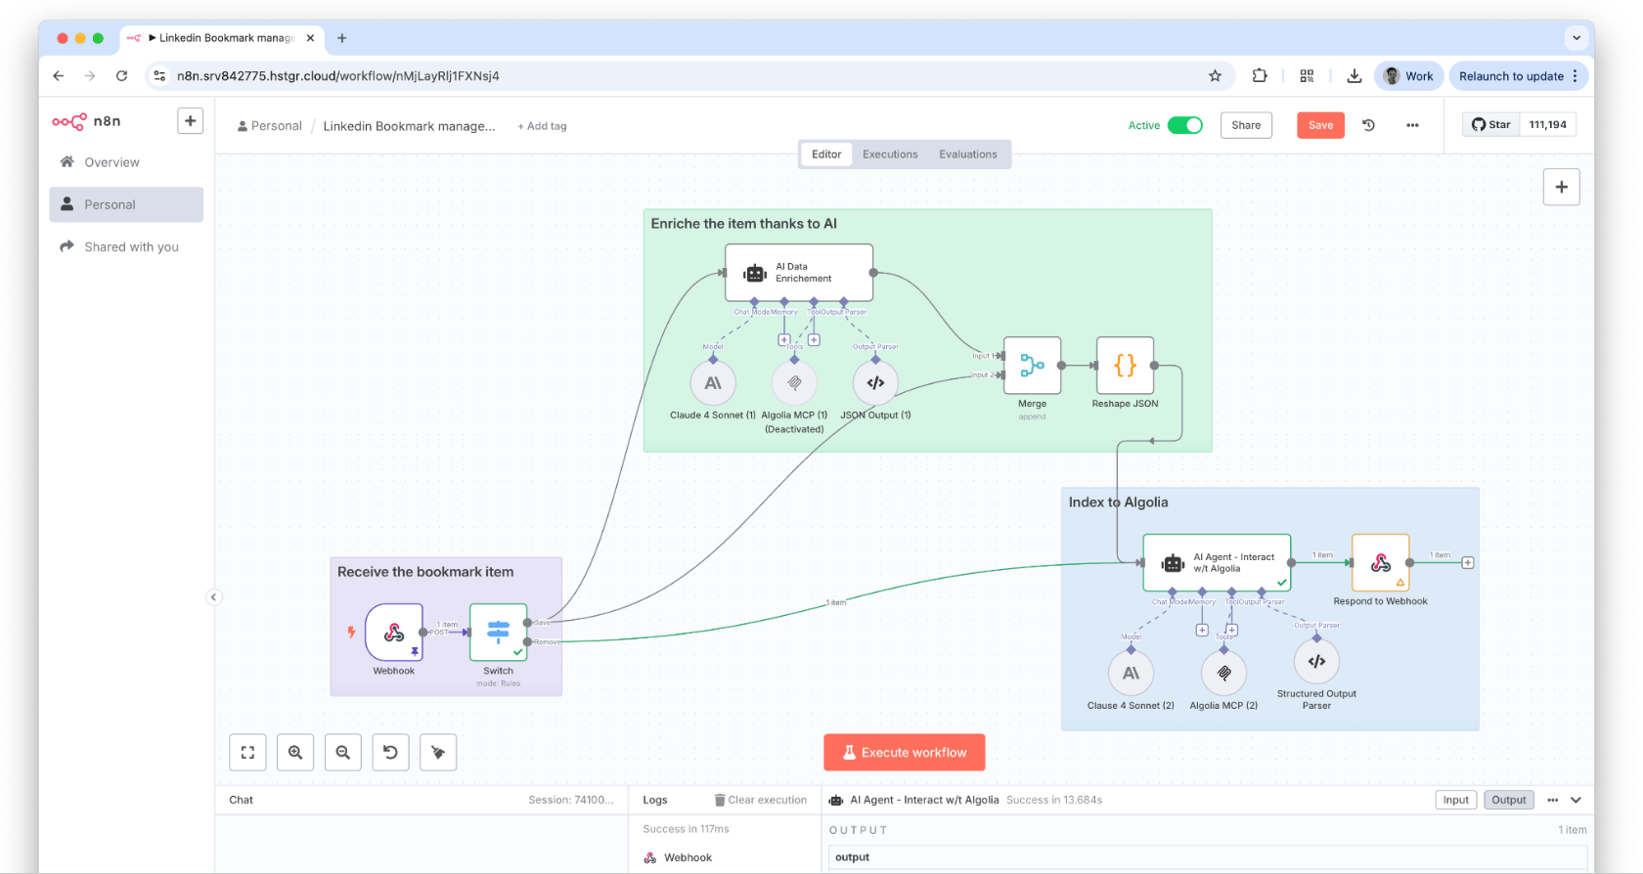Switch to the Executions tab
Screen dimensions: 1643x874
890,154
